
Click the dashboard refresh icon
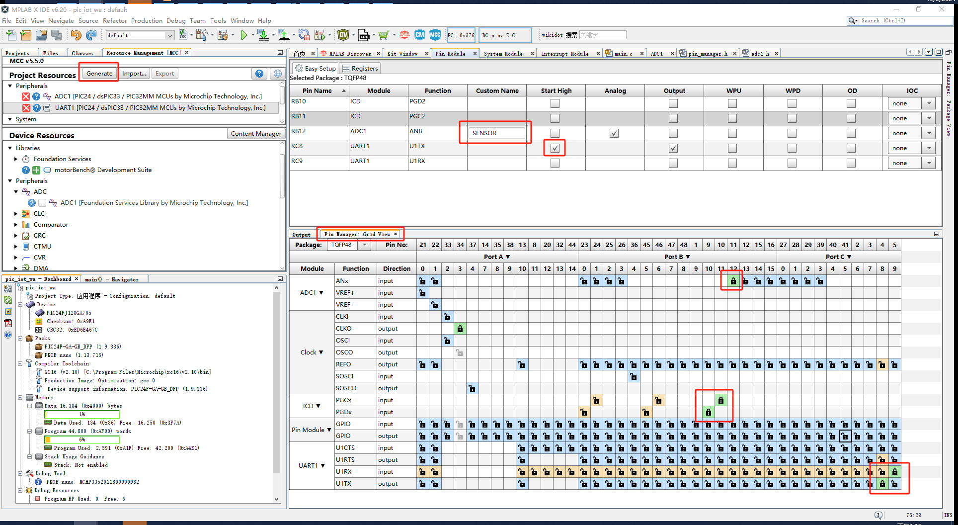(8, 300)
